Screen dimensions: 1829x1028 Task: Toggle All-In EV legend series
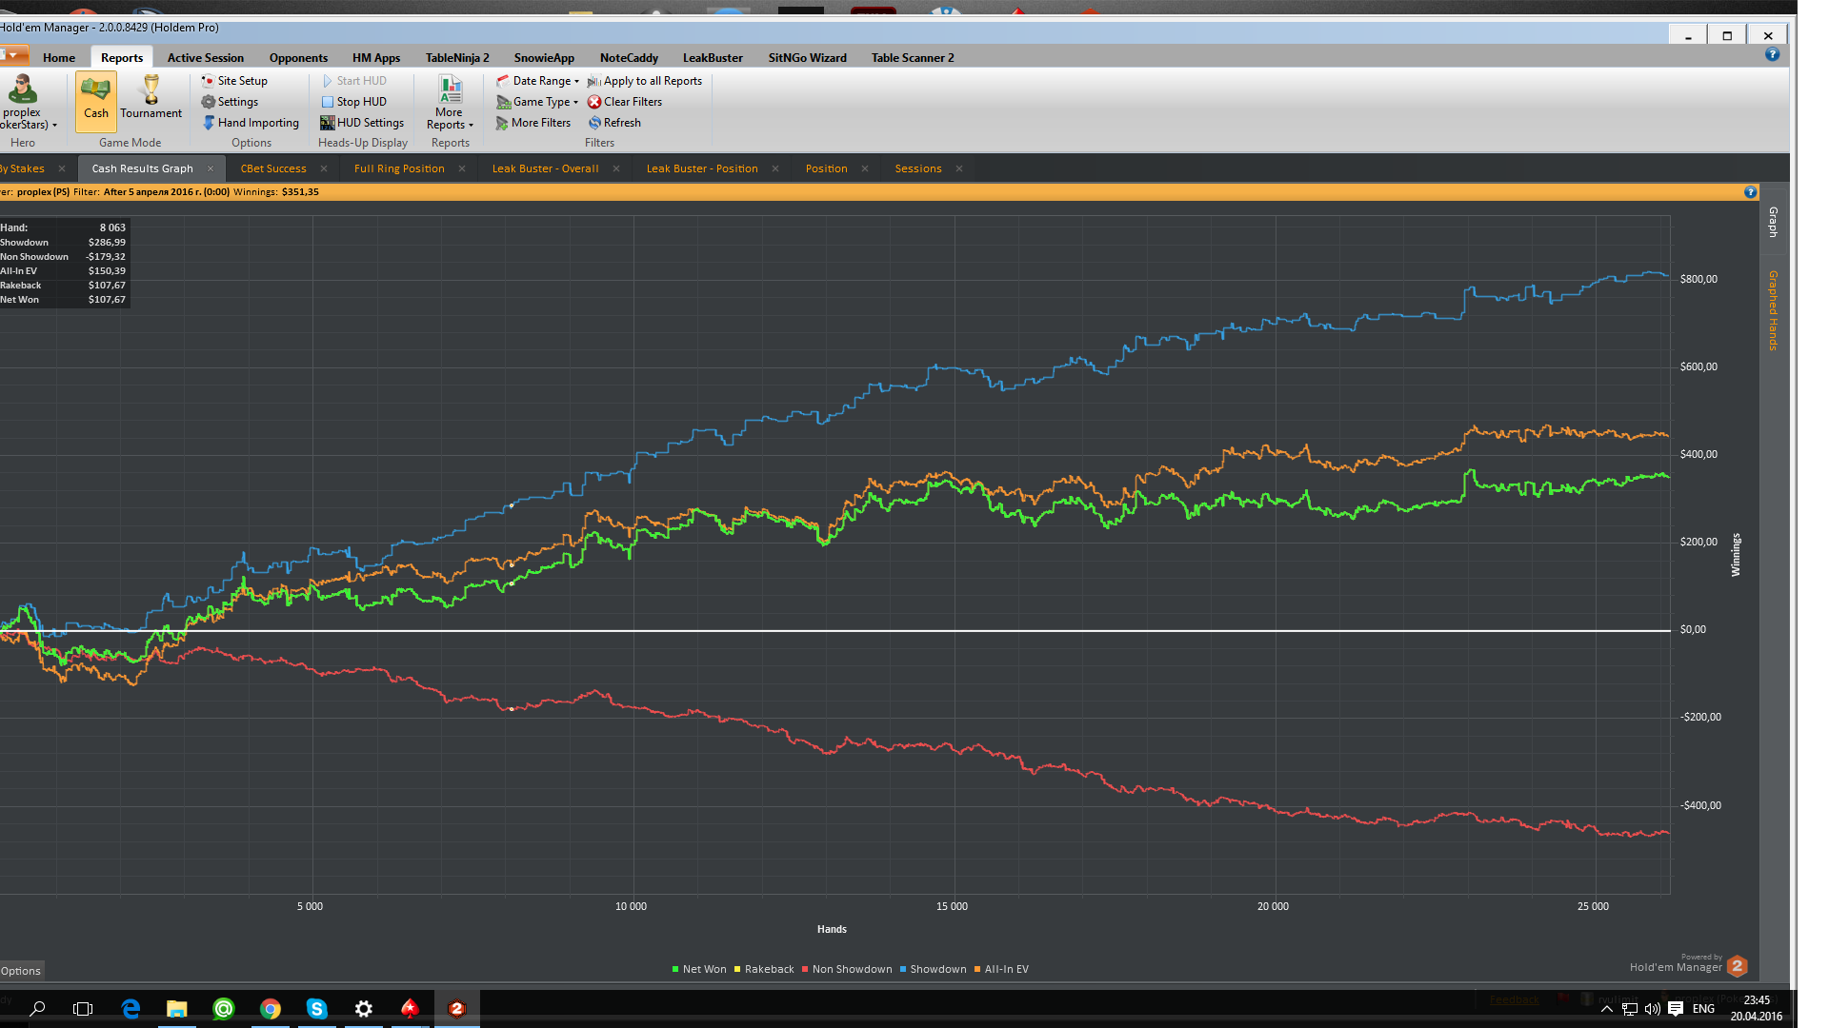pos(1001,970)
